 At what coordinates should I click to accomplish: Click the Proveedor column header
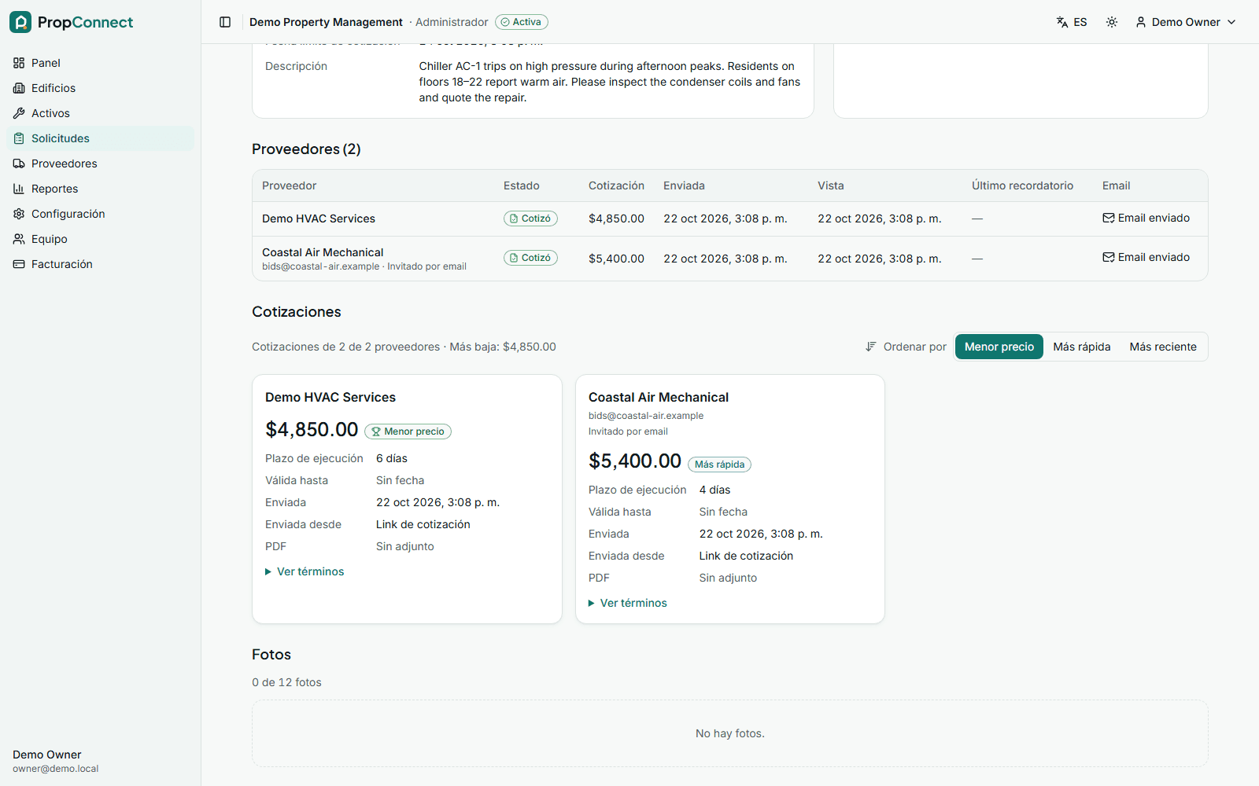click(x=289, y=185)
